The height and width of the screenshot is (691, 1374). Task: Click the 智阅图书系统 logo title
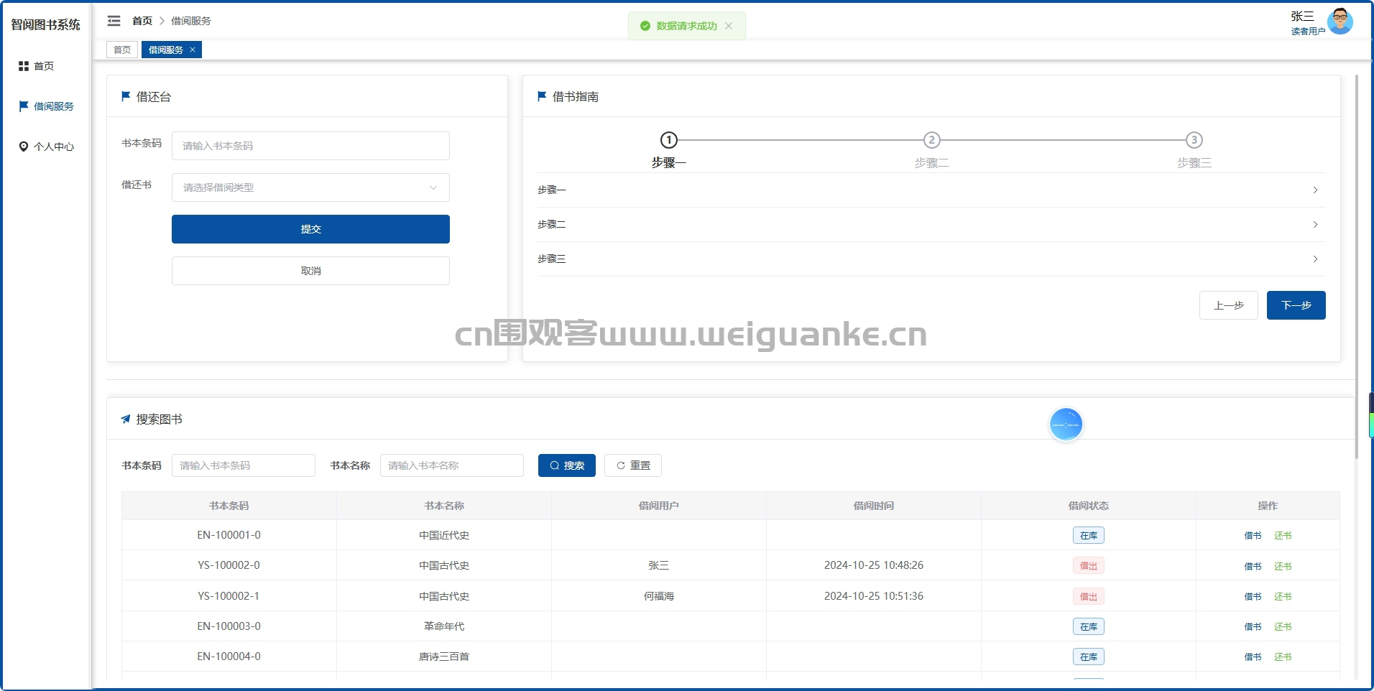click(x=45, y=24)
